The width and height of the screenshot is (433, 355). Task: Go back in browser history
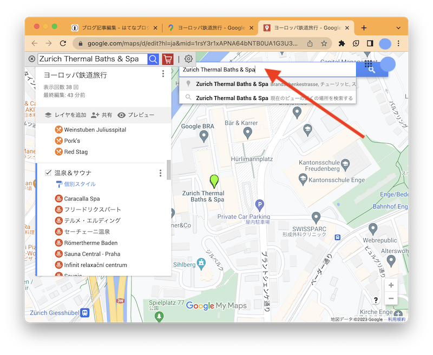coord(35,43)
